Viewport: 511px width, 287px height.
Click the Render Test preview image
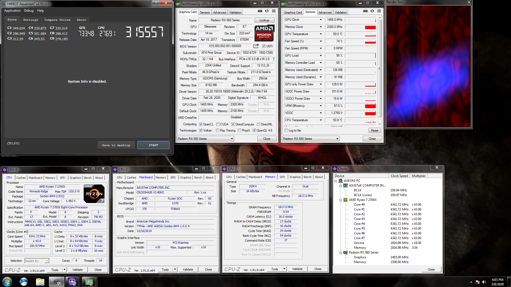coord(428,66)
